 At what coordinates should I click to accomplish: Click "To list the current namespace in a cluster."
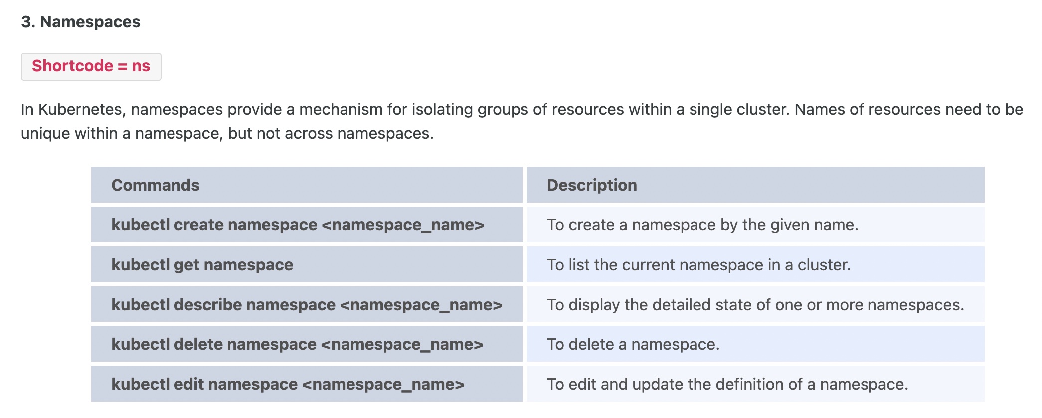pos(699,265)
